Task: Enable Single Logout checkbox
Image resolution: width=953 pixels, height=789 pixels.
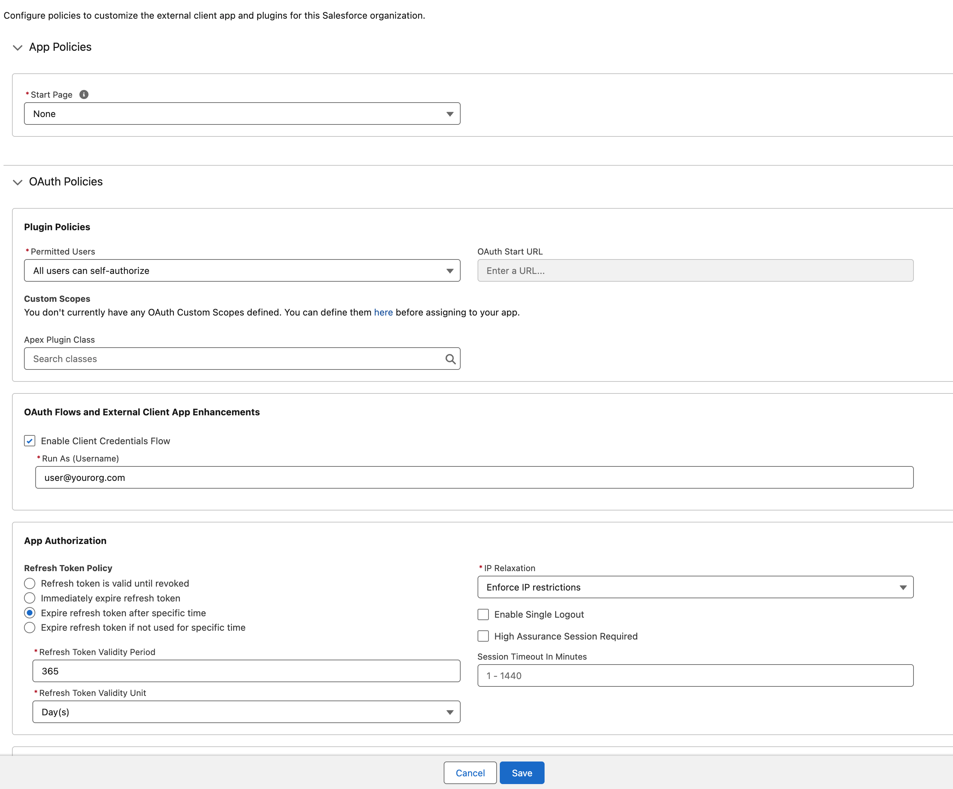Action: (483, 614)
